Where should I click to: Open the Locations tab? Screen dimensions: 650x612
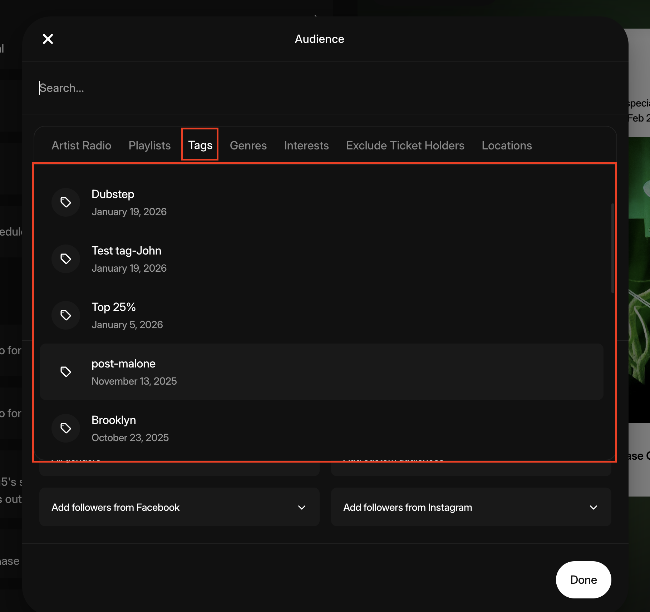(507, 145)
